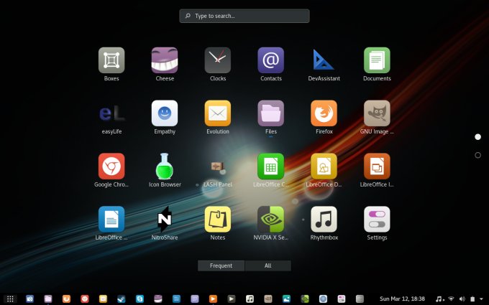Open the Boxes application
This screenshot has width=489, height=305.
coord(111,60)
